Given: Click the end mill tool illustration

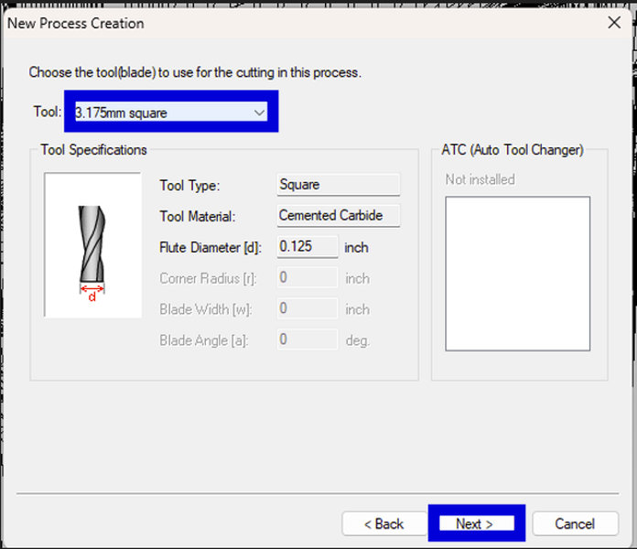Looking at the screenshot, I should [92, 245].
